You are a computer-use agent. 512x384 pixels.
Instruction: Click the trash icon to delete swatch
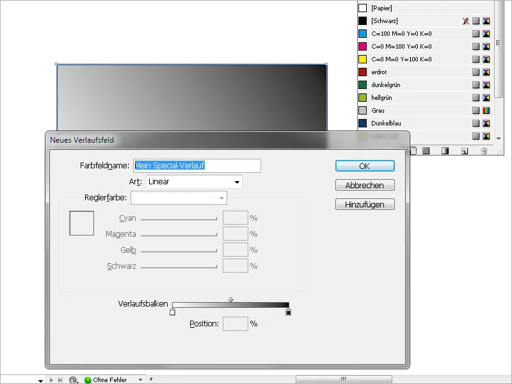484,150
